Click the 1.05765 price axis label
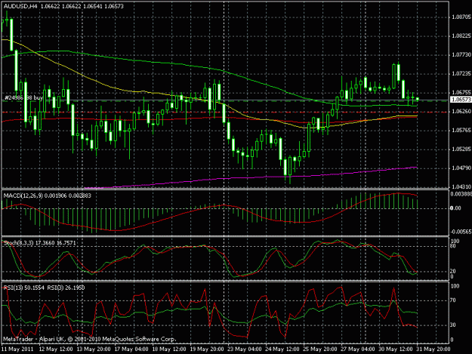Screen dimensions: 472x354 (x=461, y=131)
